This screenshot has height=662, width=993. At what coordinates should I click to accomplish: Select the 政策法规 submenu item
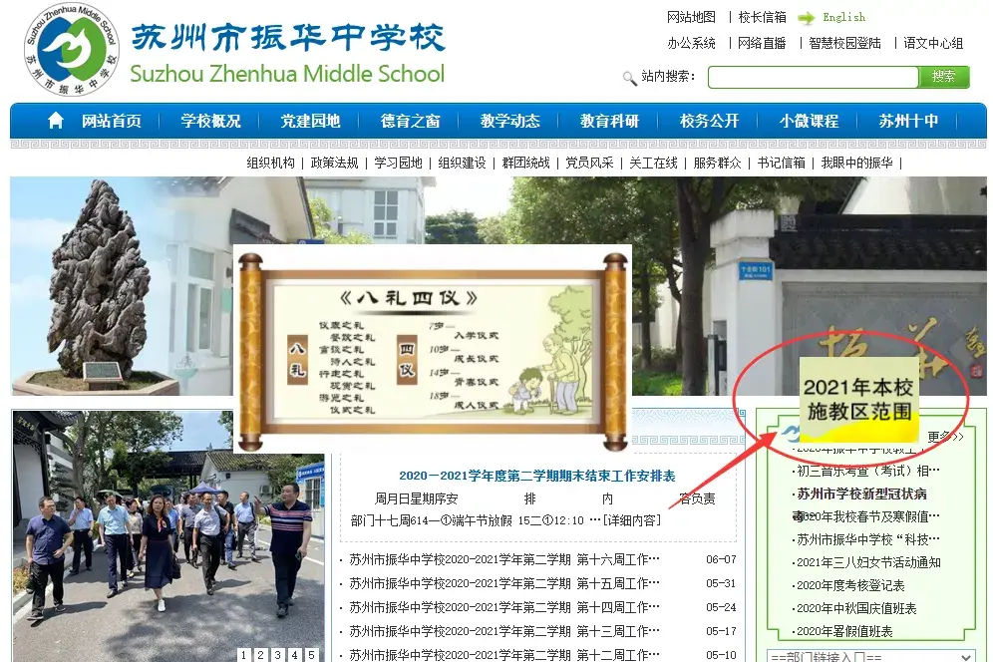(x=334, y=163)
